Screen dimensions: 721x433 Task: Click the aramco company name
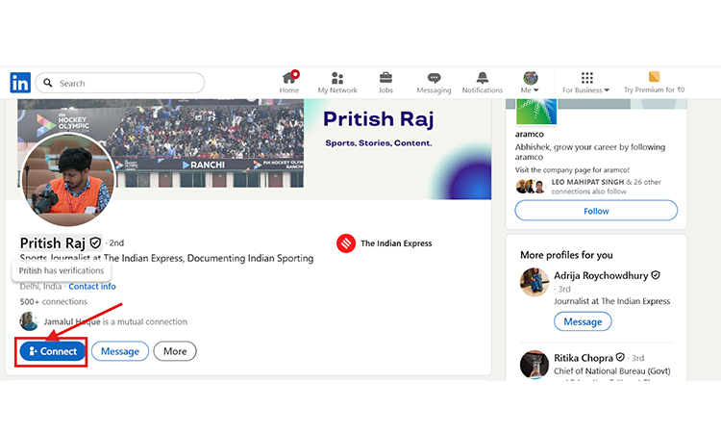(530, 134)
